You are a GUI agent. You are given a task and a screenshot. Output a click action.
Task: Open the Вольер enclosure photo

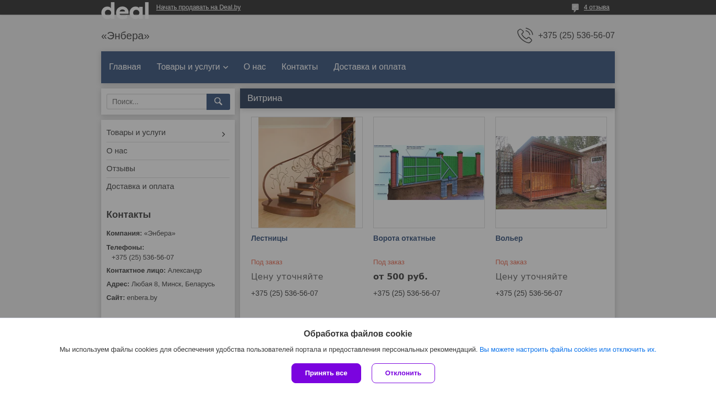[x=551, y=172]
